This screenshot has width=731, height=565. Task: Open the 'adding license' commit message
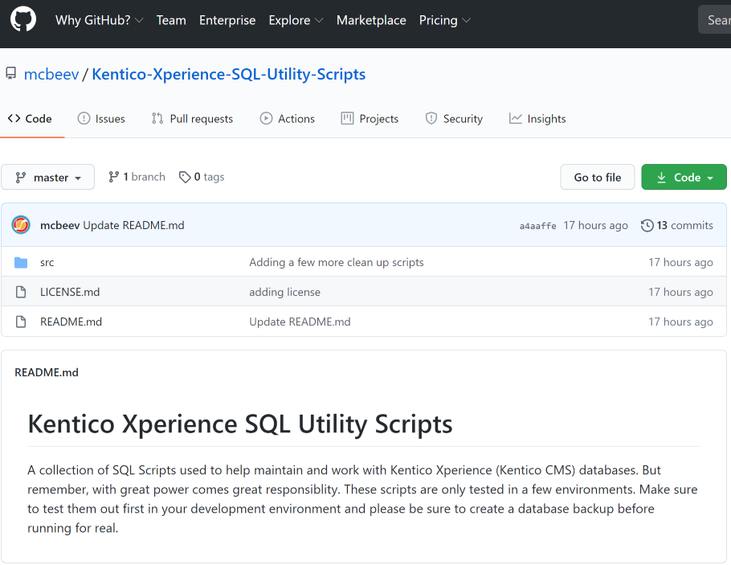[284, 292]
